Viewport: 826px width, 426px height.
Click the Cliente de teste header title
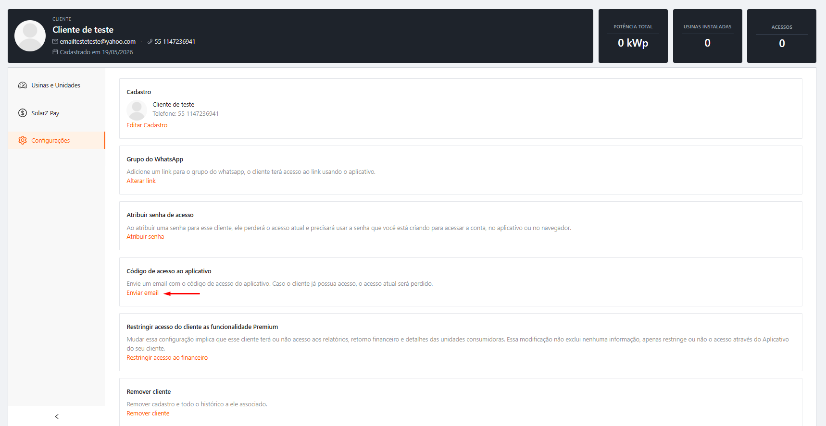point(83,30)
